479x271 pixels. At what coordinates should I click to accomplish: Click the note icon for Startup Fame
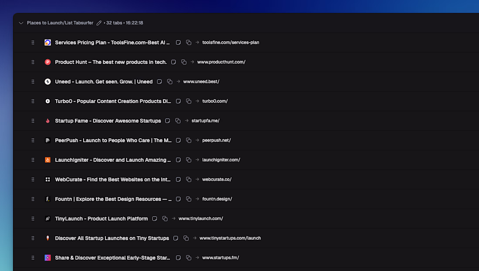coord(168,121)
